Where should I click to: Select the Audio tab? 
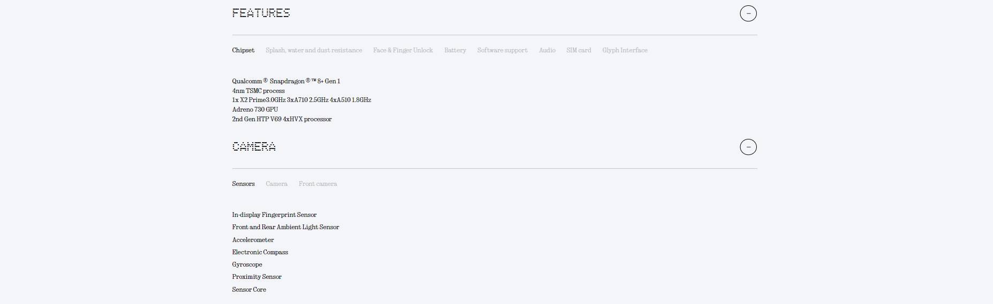[547, 50]
